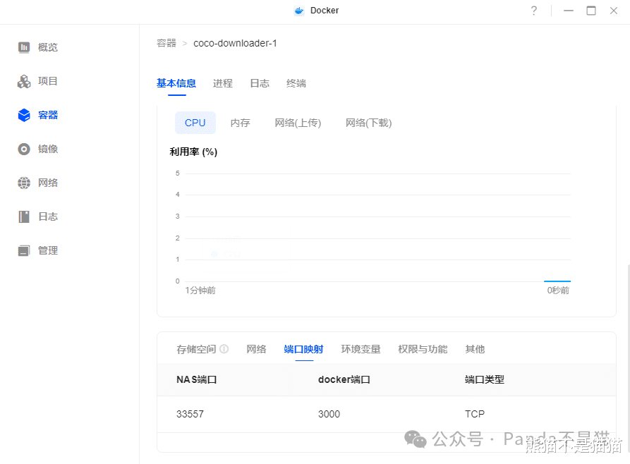
Task: Select the CPU chart tab
Action: (x=195, y=123)
